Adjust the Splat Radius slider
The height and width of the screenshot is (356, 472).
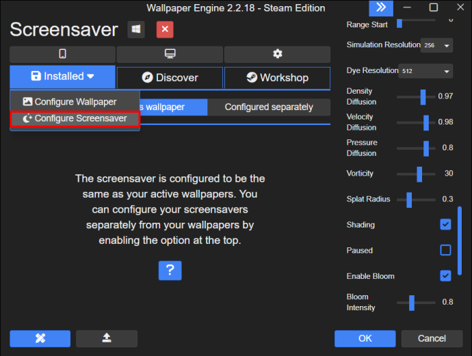(416, 200)
